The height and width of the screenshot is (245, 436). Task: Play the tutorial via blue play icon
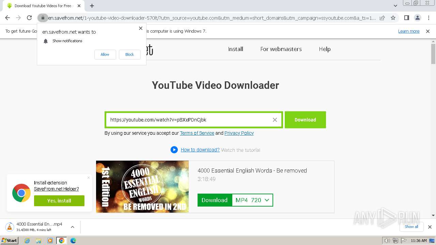[174, 150]
